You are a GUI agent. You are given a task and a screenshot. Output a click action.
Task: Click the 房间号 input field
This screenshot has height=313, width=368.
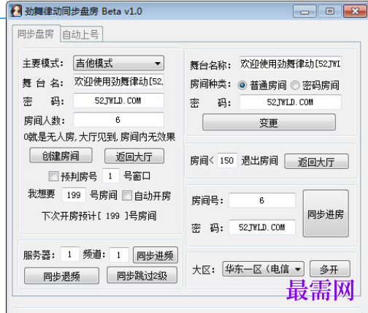click(x=262, y=200)
